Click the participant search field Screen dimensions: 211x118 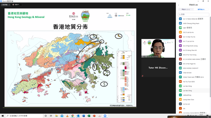click(x=194, y=14)
